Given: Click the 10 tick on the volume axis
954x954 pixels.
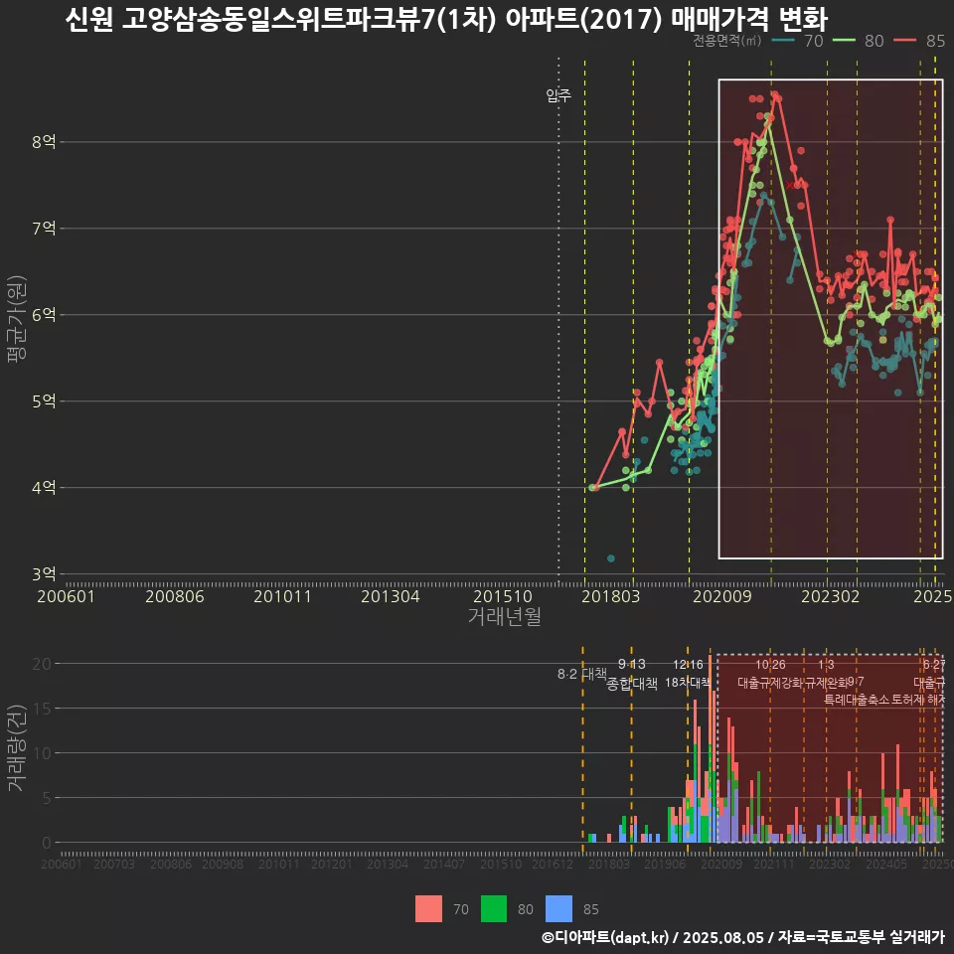Looking at the screenshot, I should (42, 753).
